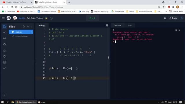The height and width of the screenshot is (104, 185).
Task: Open the history icon beside repl name
Action: (x=51, y=18)
